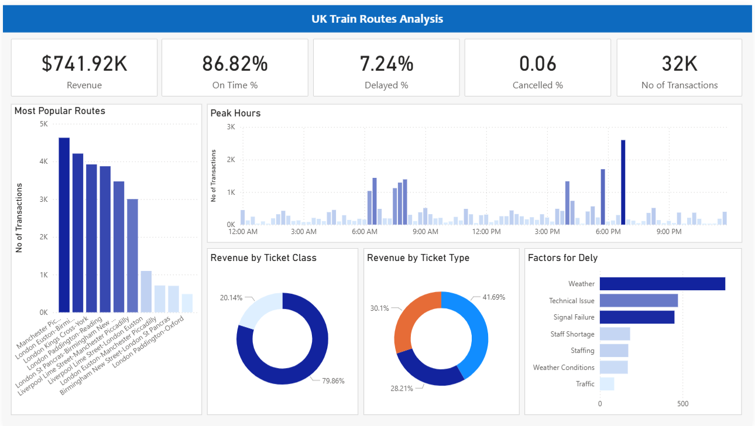Click the London Kings Cross-York bar

click(x=91, y=239)
